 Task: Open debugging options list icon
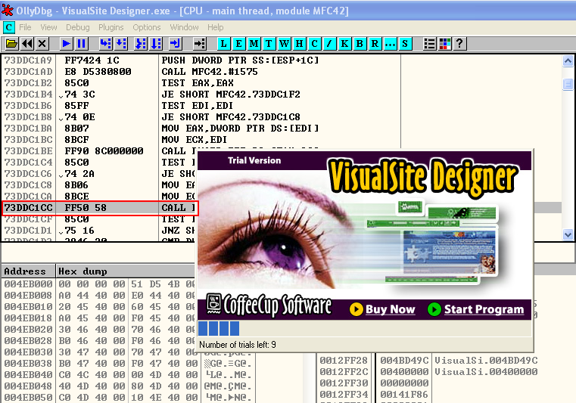[429, 44]
